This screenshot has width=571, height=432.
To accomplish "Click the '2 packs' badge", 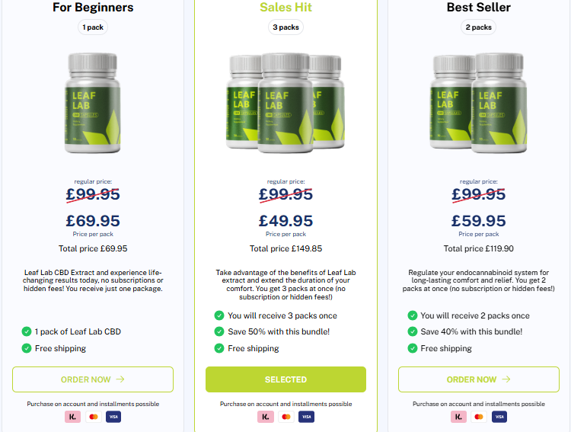I will (x=479, y=27).
